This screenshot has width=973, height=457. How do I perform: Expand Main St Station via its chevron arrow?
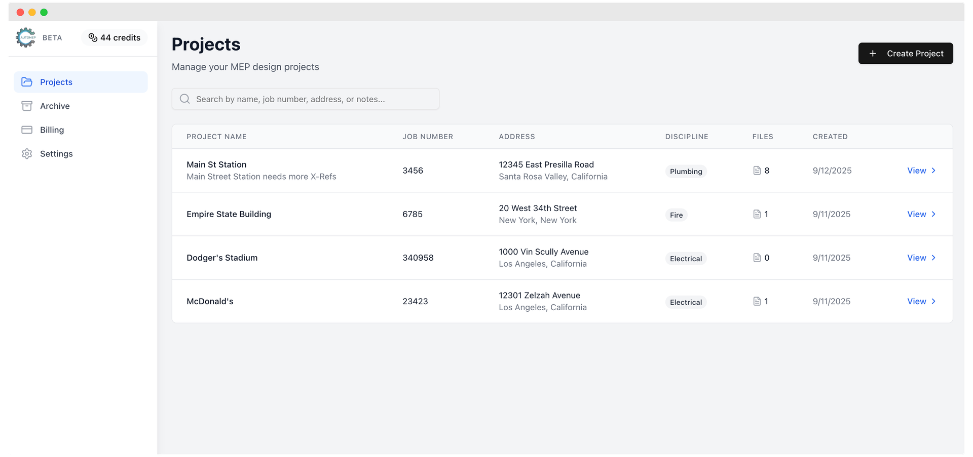[x=933, y=171]
